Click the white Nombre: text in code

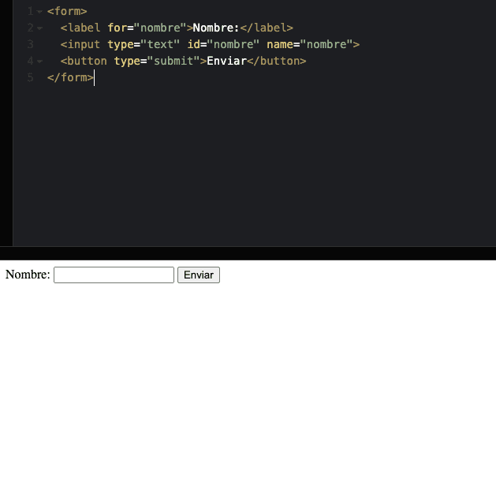(x=216, y=28)
